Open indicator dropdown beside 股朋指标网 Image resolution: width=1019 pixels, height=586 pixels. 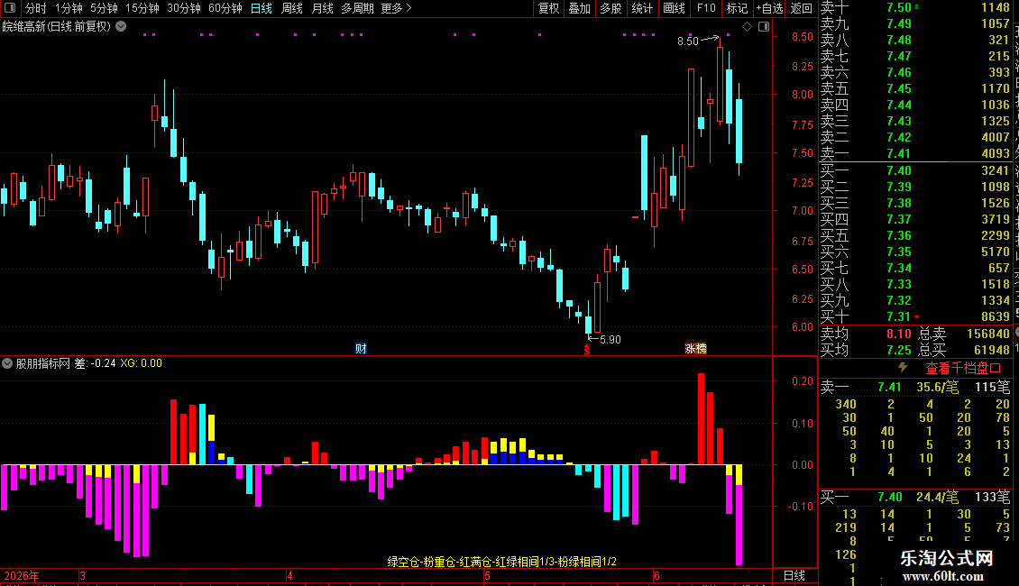tap(7, 363)
